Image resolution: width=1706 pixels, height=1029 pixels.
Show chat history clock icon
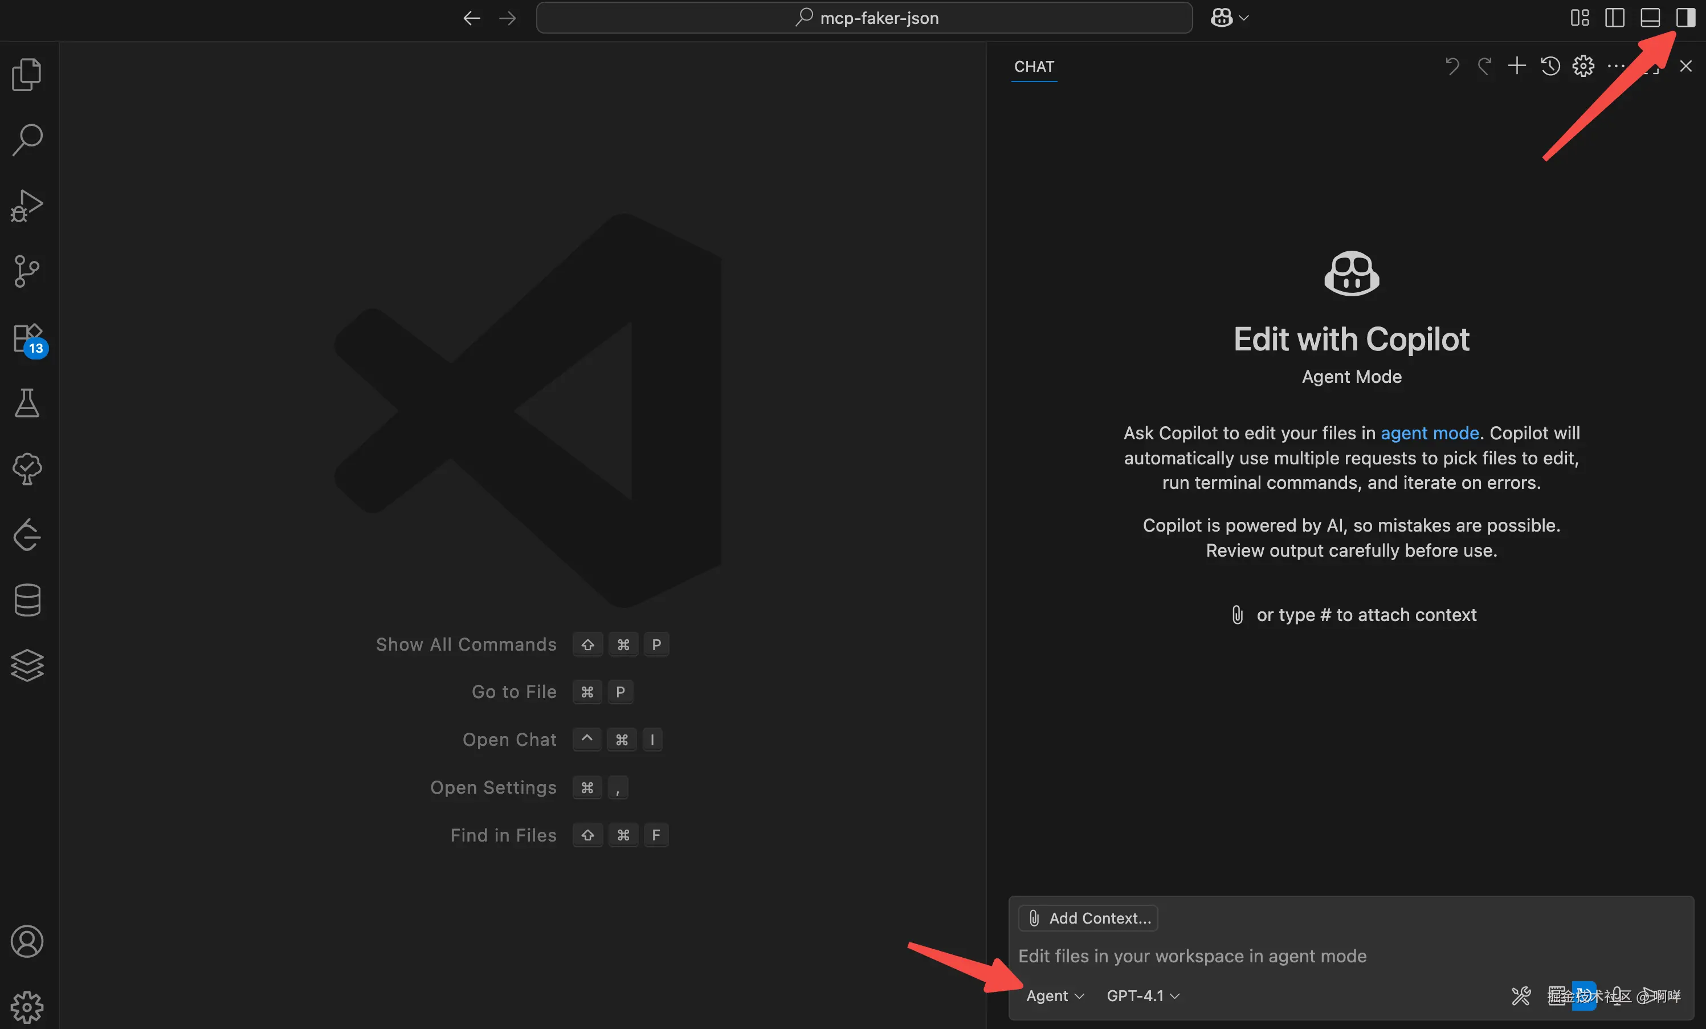coord(1550,67)
